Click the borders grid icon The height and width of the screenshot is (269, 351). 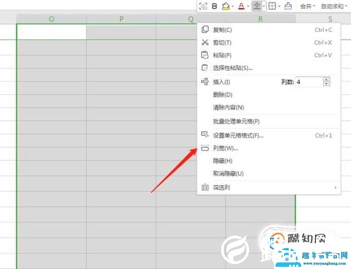272,6
